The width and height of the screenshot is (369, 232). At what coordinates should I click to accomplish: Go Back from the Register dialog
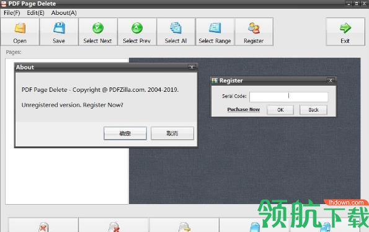(x=313, y=110)
